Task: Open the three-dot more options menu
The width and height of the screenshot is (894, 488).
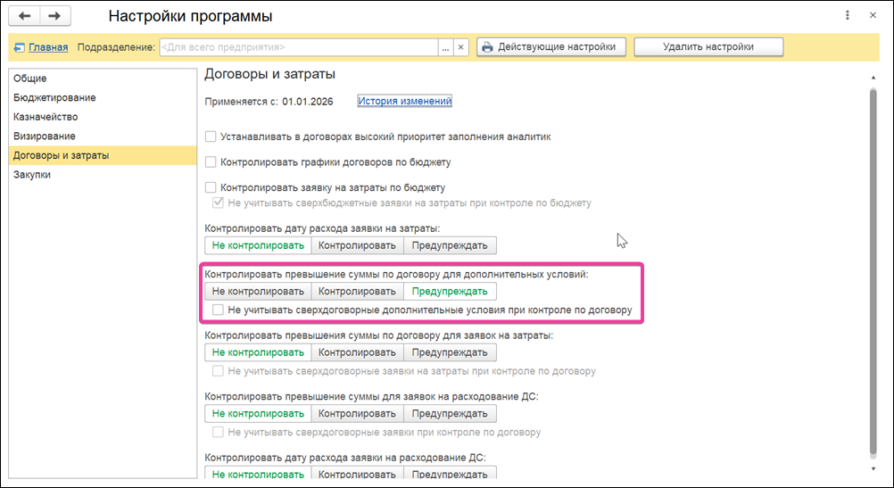Action: tap(848, 15)
